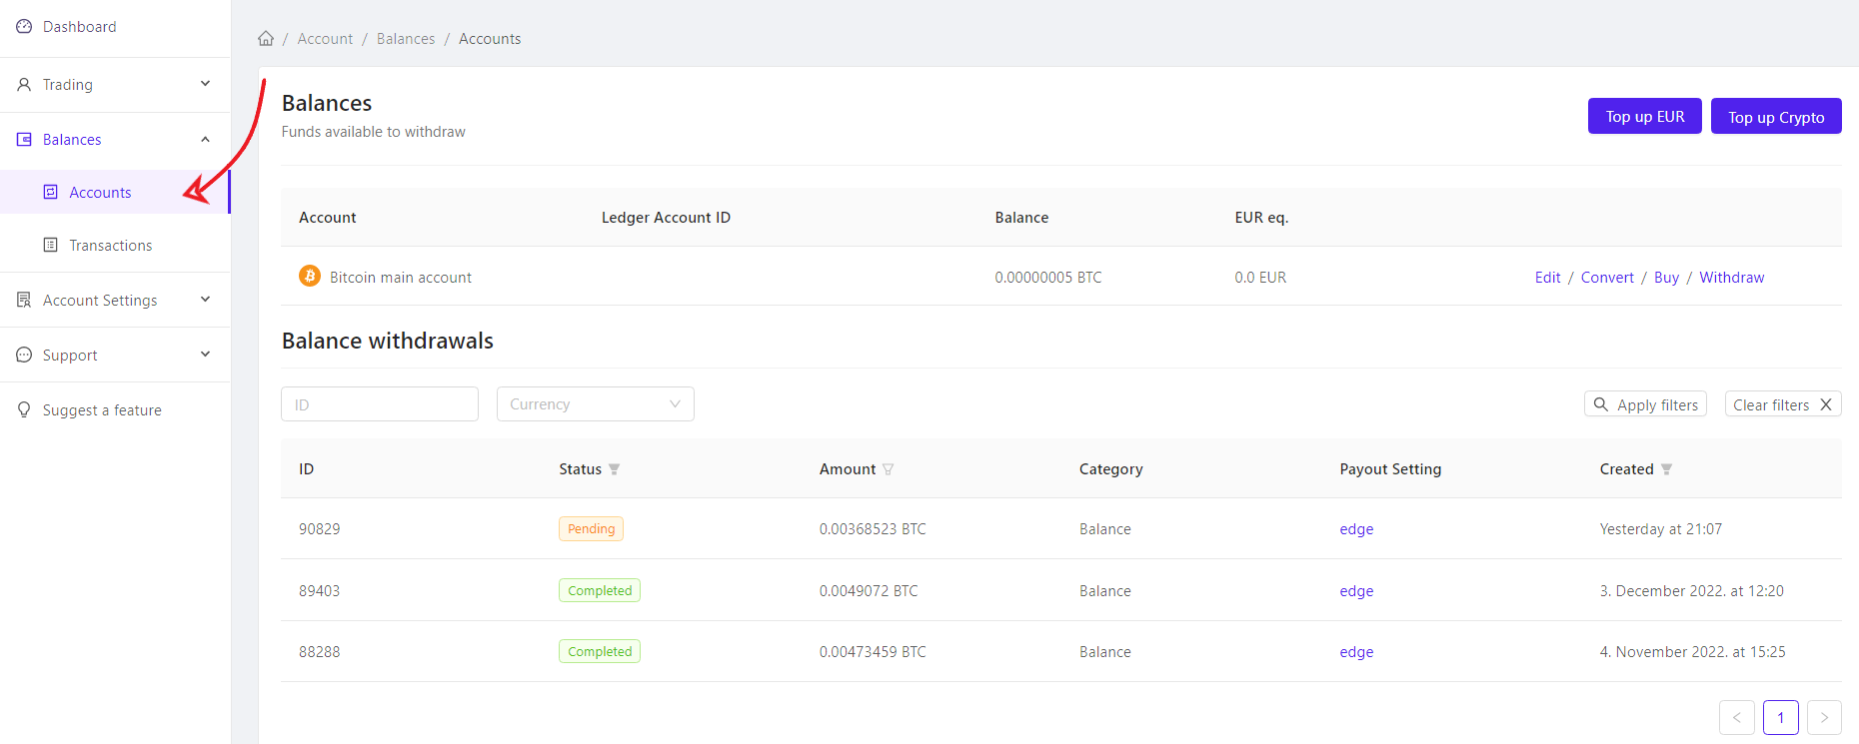Viewport: 1859px width, 744px height.
Task: Click the magnifier icon in Apply filters
Action: coord(1601,404)
